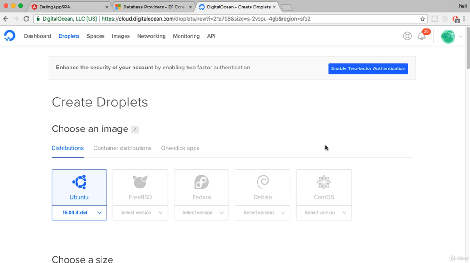Open FreeBSD Select version dropdown
The height and width of the screenshot is (263, 470).
140,213
